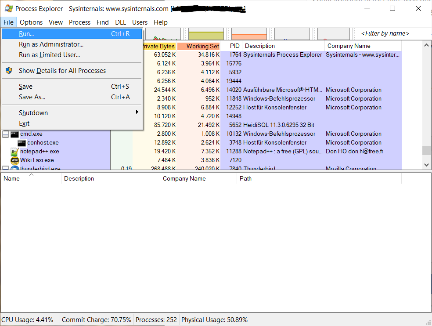The width and height of the screenshot is (432, 326).
Task: Click Physical Usage status bar entry
Action: [x=214, y=320]
